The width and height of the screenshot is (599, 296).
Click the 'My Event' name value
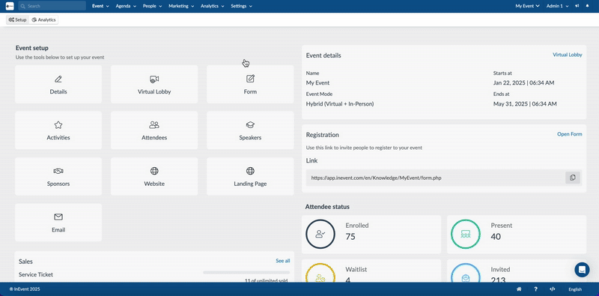click(x=317, y=82)
